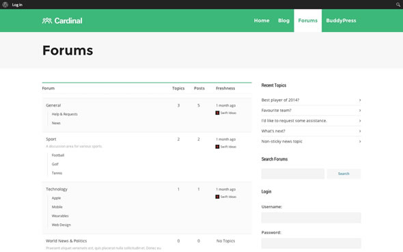Click '1 month ago' in General row
The width and height of the screenshot is (403, 252).
coord(225,105)
